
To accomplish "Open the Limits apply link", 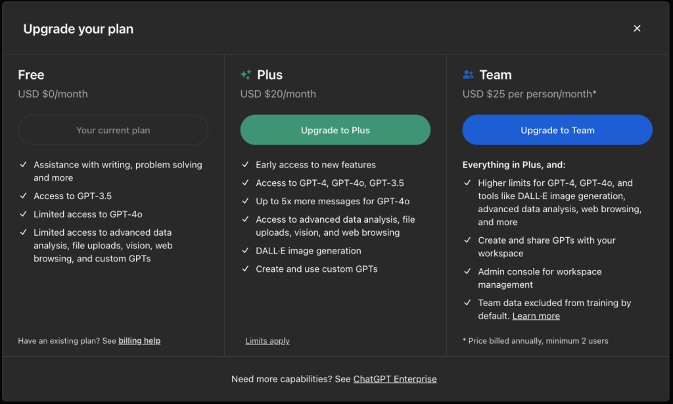I will click(267, 341).
